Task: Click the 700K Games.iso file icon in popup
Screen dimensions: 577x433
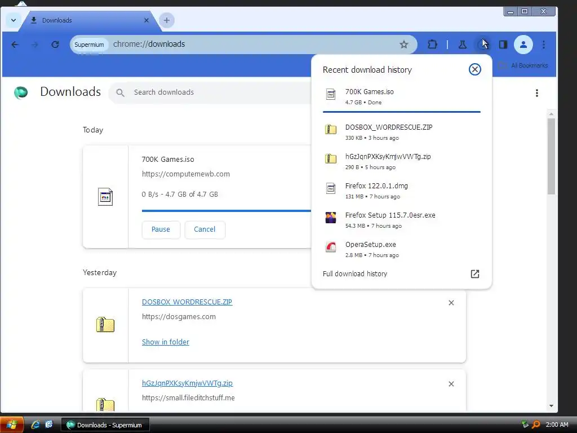Action: [x=331, y=95]
